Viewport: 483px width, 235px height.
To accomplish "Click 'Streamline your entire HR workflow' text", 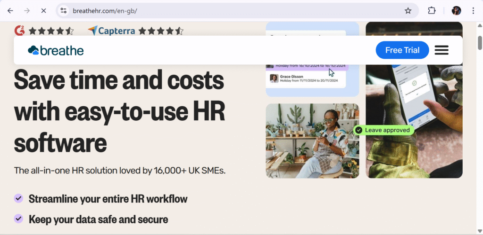I will pyautogui.click(x=108, y=199).
